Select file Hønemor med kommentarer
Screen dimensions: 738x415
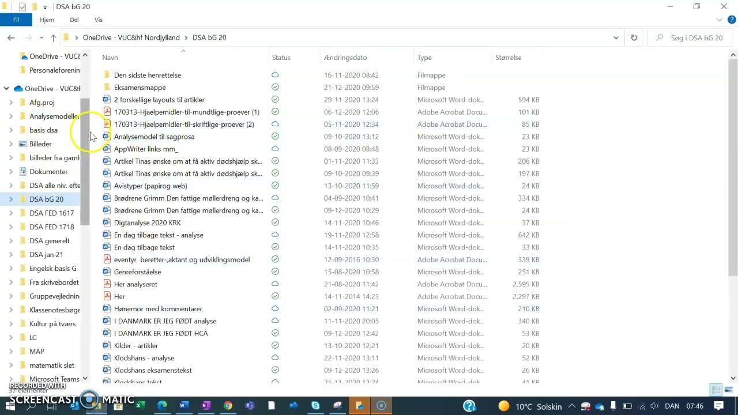point(158,309)
